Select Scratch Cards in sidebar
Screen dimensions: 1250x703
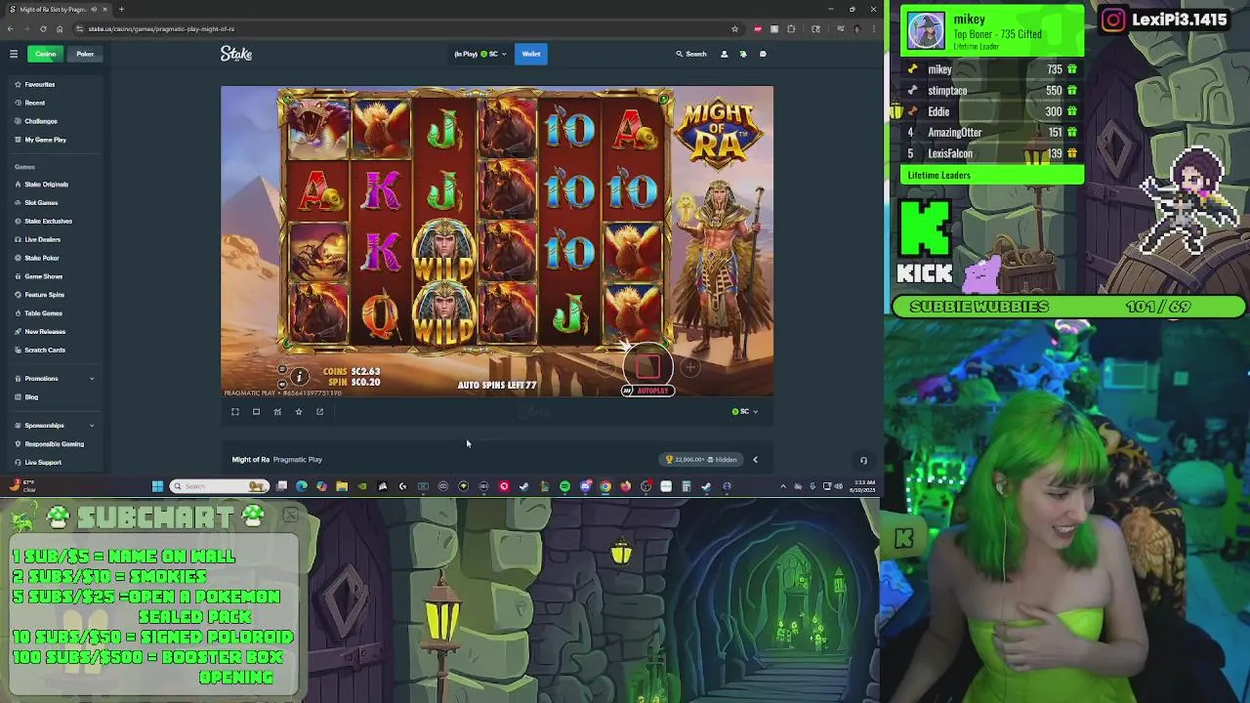tap(55, 350)
